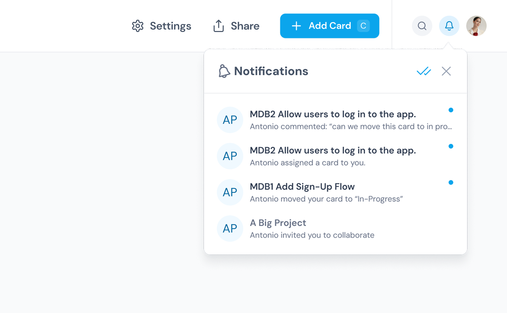Toggle the unread dot beside the assignment notification

pos(451,146)
